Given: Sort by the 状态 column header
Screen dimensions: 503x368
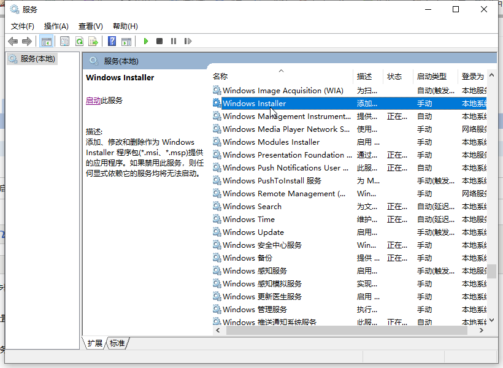Looking at the screenshot, I should (x=398, y=76).
